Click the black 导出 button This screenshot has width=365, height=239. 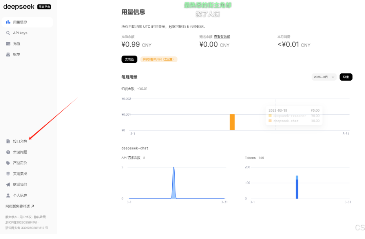coord(346,77)
